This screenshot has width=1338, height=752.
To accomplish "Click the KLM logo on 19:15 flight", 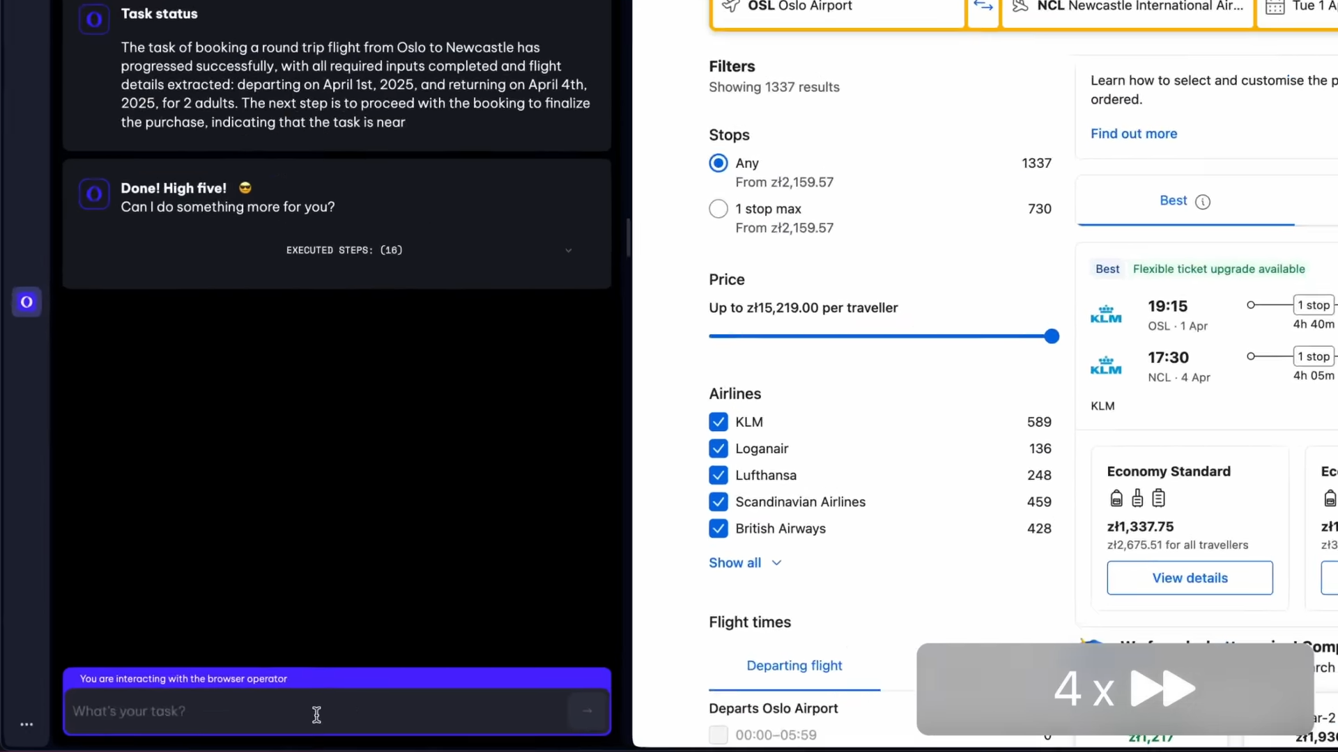I will [1106, 315].
